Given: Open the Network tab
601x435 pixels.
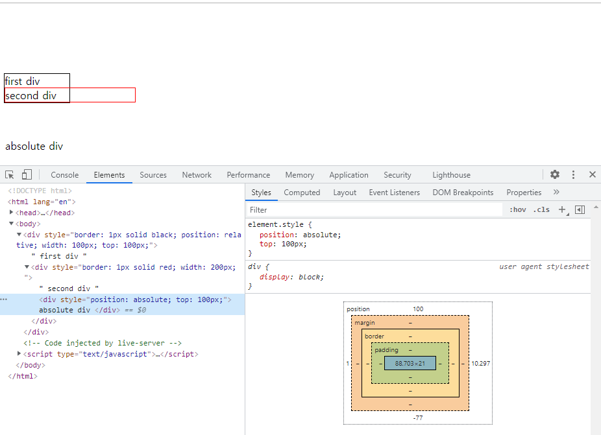Looking at the screenshot, I should pyautogui.click(x=197, y=175).
